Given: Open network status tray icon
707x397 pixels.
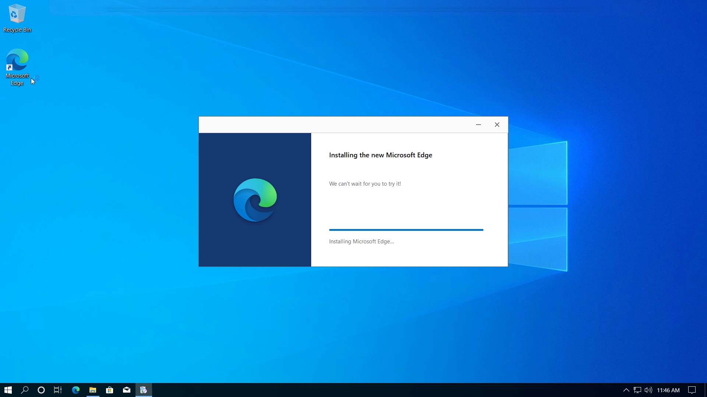Looking at the screenshot, I should 637,390.
